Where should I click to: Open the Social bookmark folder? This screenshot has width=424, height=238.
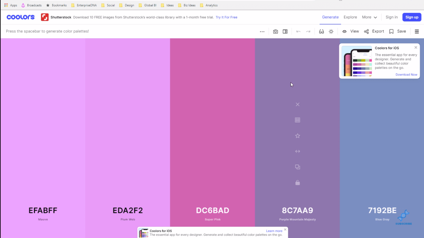coord(108,5)
